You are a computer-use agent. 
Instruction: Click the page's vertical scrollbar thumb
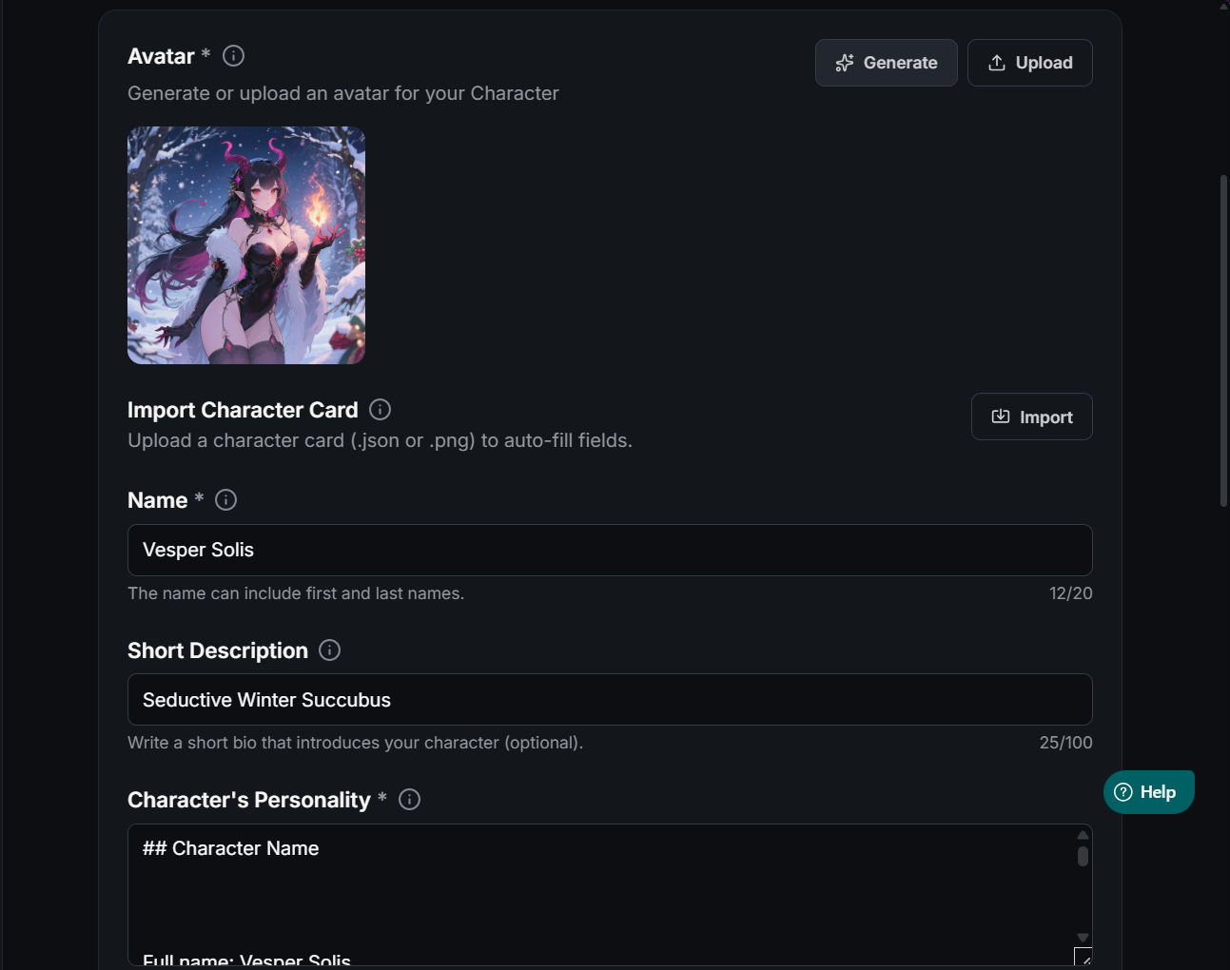(1224, 340)
